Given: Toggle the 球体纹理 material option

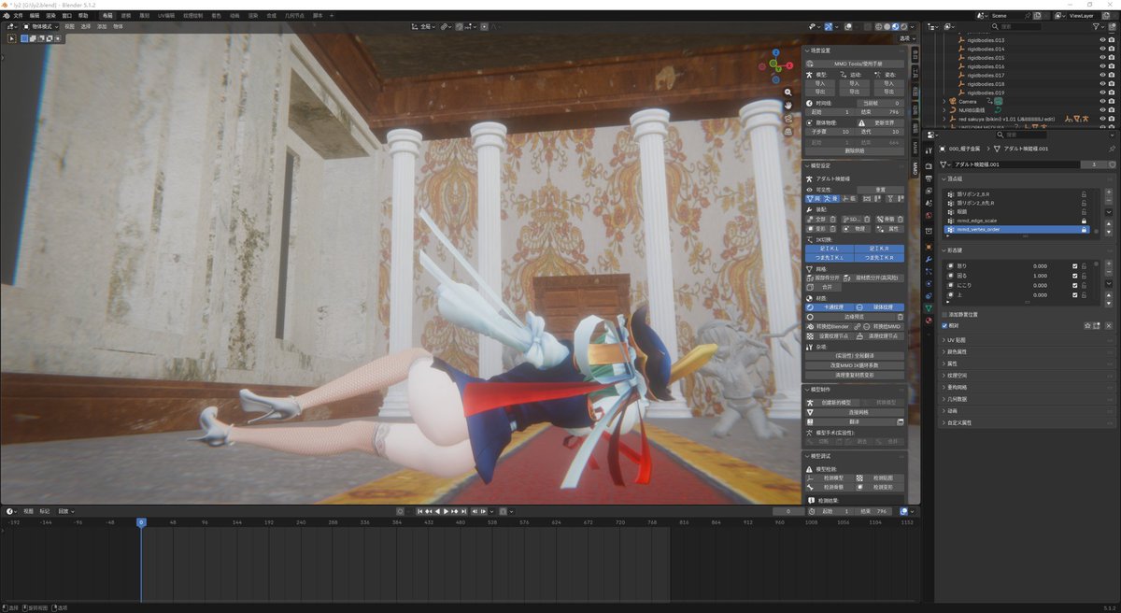Looking at the screenshot, I should coord(880,306).
